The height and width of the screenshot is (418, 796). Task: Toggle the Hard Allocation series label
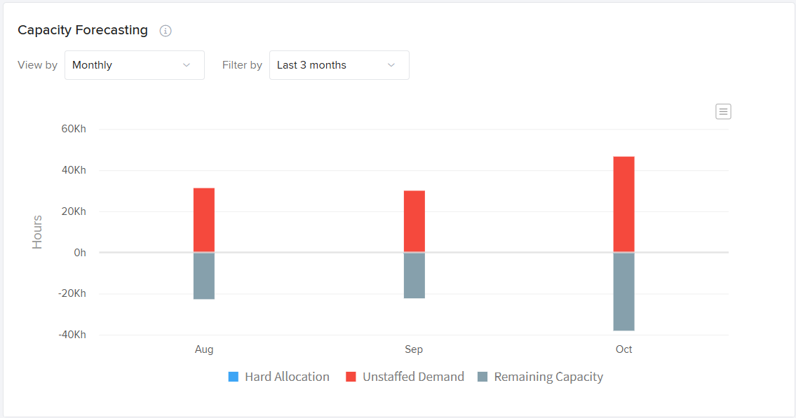[x=287, y=377]
